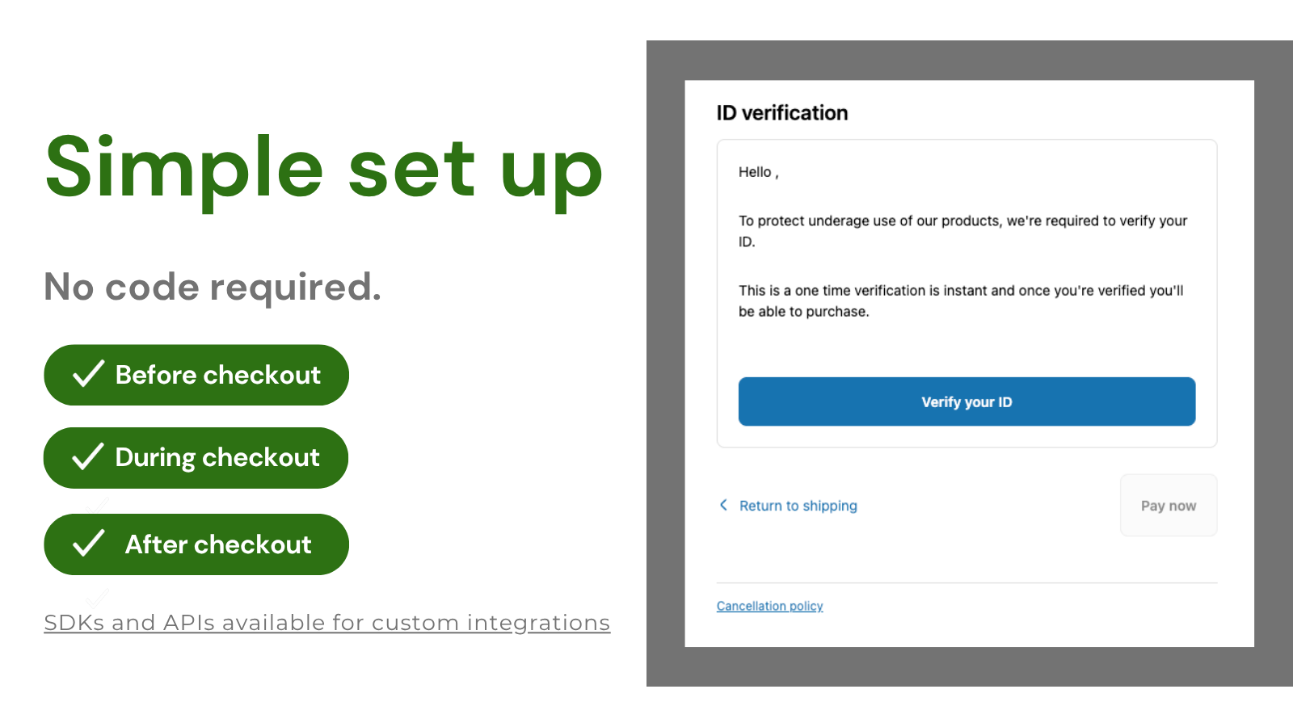Click the Simple set up headline

[324, 168]
